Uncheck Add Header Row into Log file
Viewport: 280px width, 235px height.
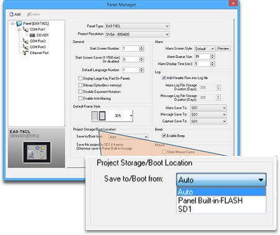click(164, 78)
